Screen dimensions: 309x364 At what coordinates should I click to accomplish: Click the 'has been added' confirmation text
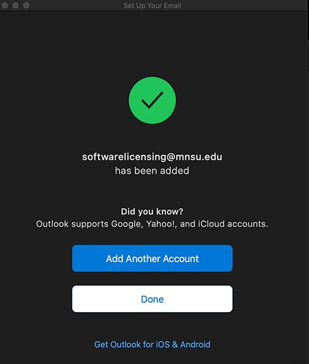[152, 171]
